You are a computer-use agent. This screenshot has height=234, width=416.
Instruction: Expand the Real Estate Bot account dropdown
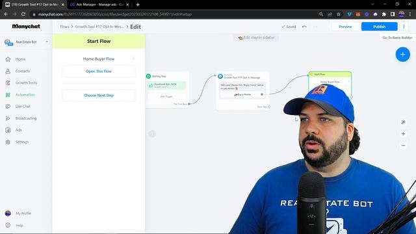47,42
